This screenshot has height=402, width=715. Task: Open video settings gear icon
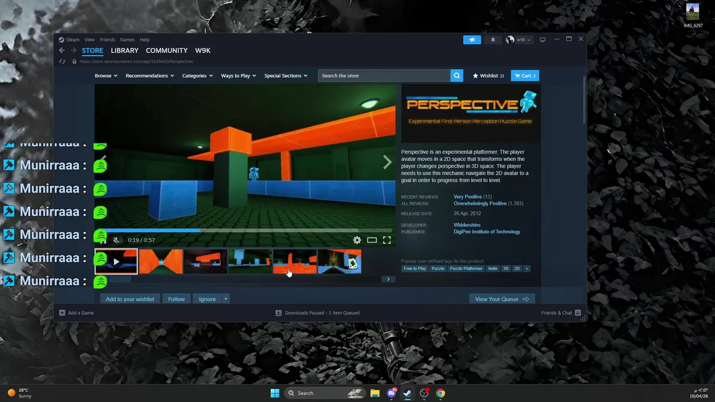coord(357,240)
